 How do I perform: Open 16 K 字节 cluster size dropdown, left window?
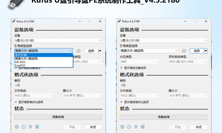pyautogui.click(x=82, y=96)
